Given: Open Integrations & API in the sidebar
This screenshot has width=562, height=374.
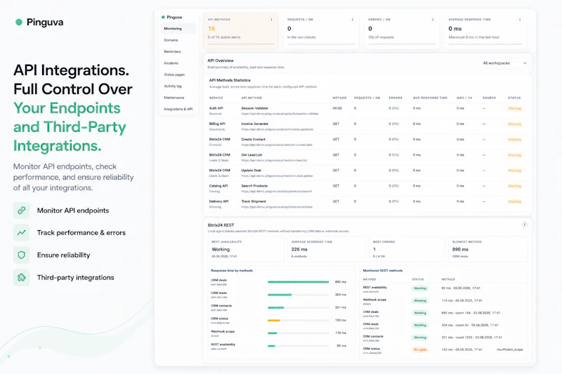Looking at the screenshot, I should pyautogui.click(x=178, y=109).
